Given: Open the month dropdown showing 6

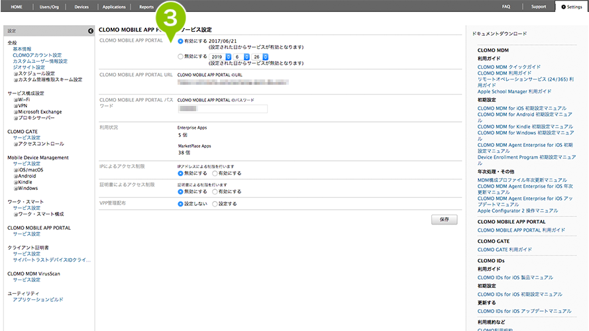Looking at the screenshot, I should point(241,57).
